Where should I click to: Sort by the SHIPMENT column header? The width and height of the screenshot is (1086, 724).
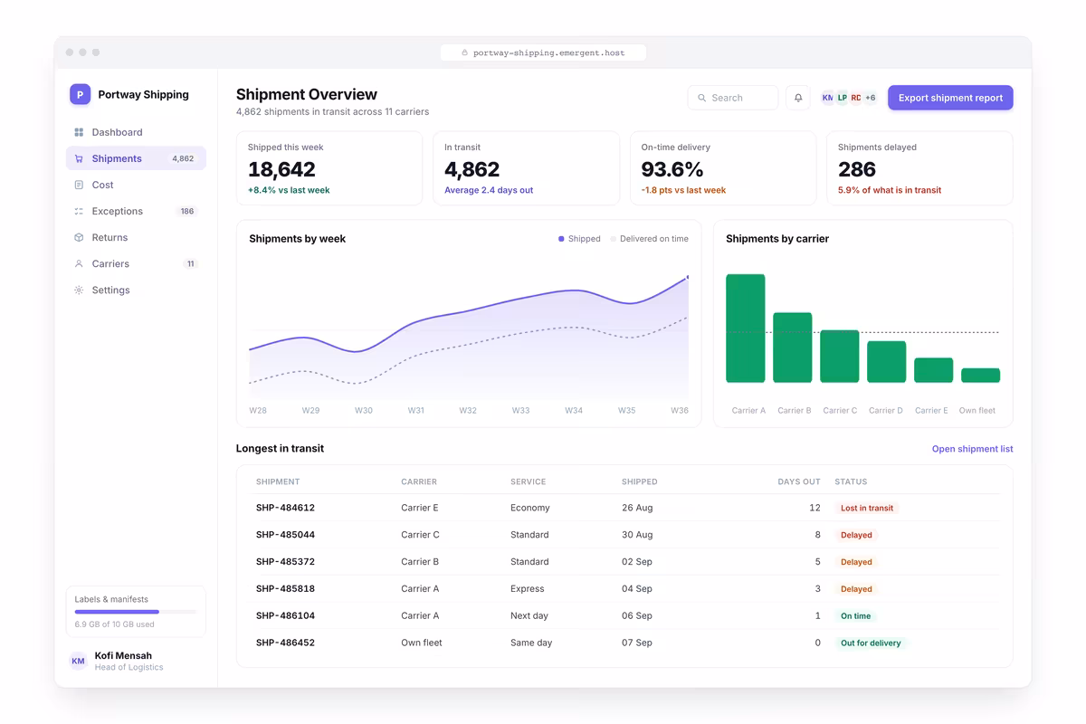[x=278, y=481]
